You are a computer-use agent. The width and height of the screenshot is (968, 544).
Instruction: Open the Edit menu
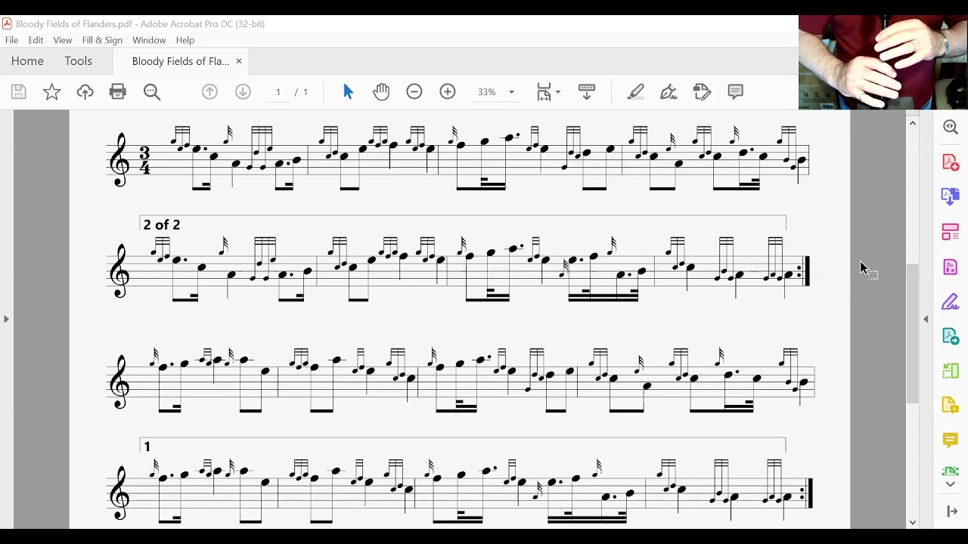(x=36, y=40)
